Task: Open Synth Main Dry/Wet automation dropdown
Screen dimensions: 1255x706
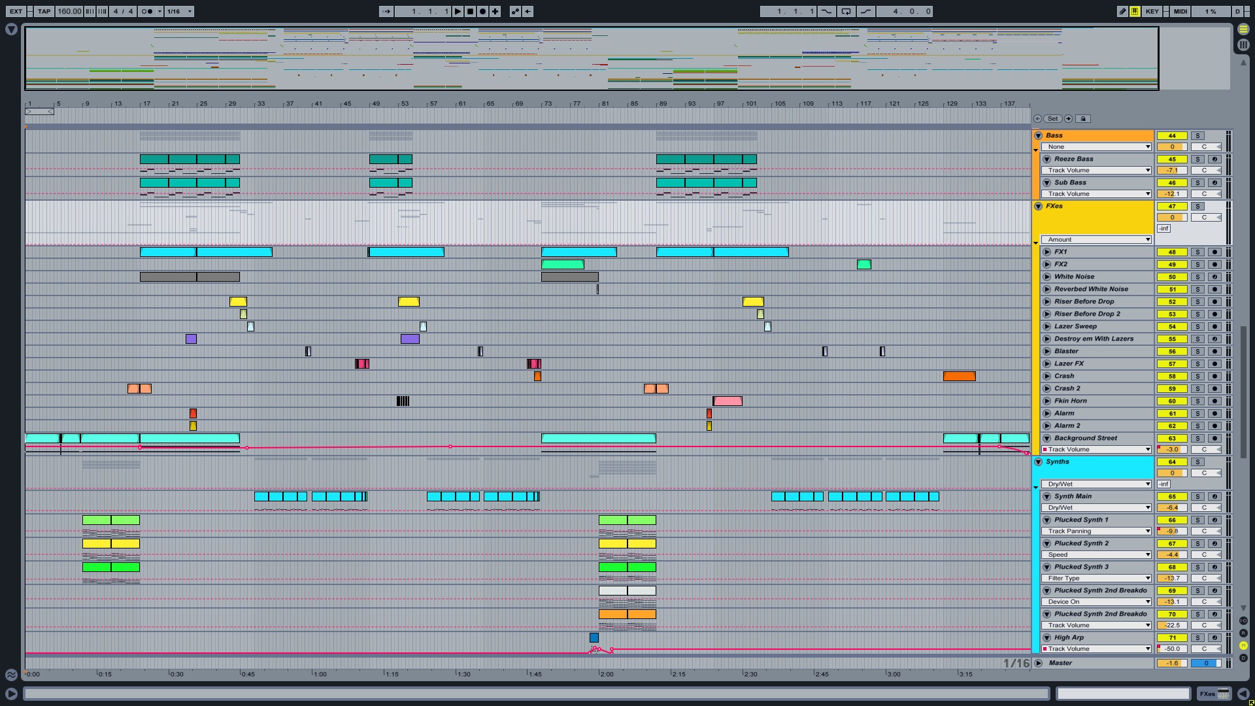Action: coord(1096,508)
